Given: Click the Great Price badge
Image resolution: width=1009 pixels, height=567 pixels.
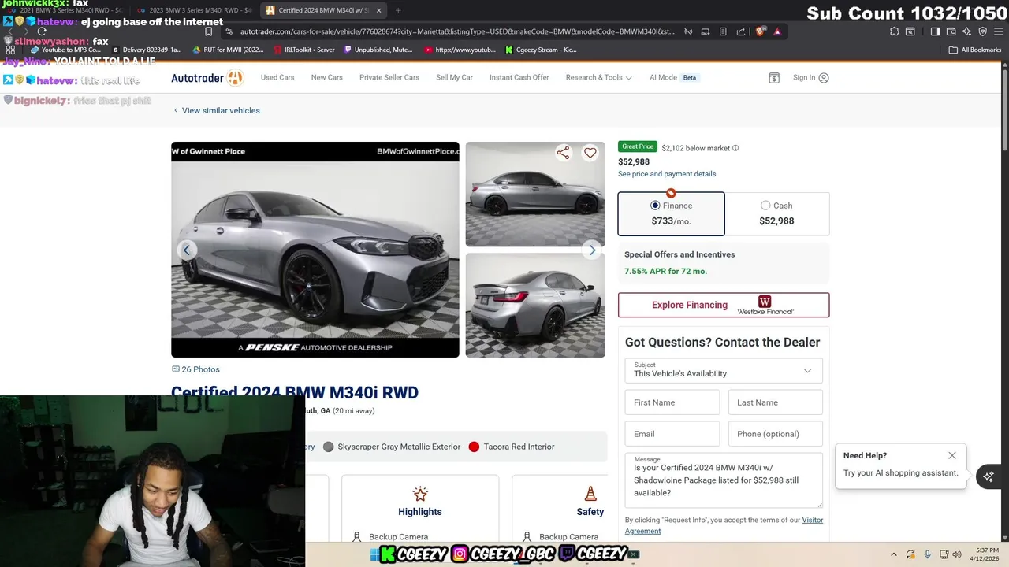Looking at the screenshot, I should (638, 146).
